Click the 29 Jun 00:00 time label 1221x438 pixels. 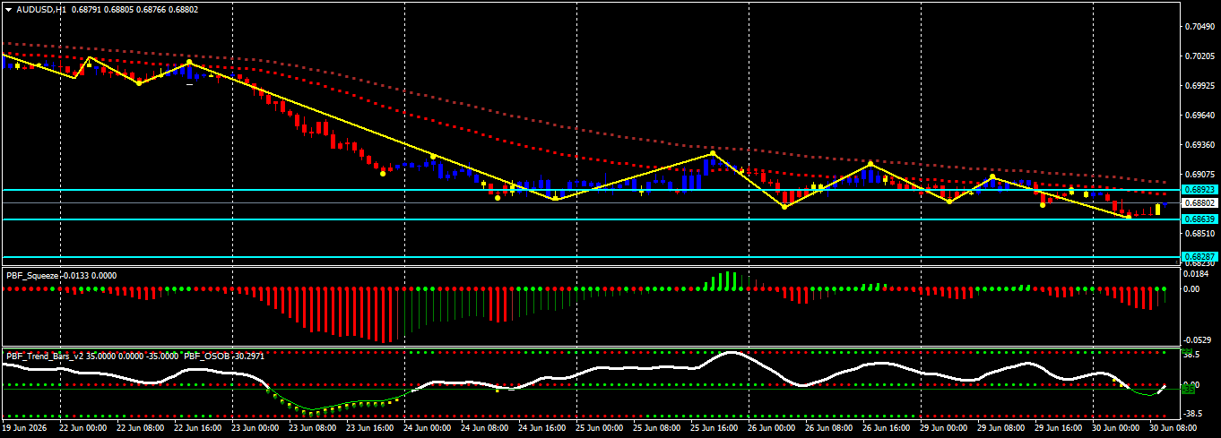pos(944,429)
